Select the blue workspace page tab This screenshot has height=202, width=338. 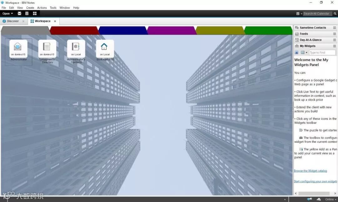click(123, 30)
